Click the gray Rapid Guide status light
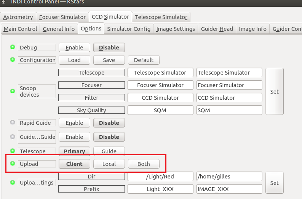The image size is (302, 199). (x=13, y=123)
